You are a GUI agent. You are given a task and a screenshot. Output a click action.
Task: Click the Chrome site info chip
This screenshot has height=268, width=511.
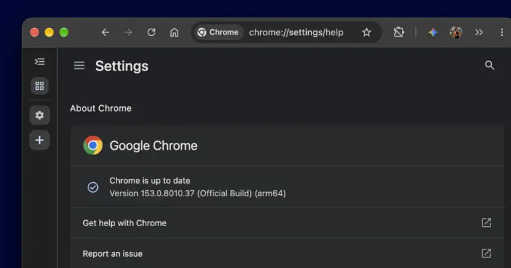218,32
